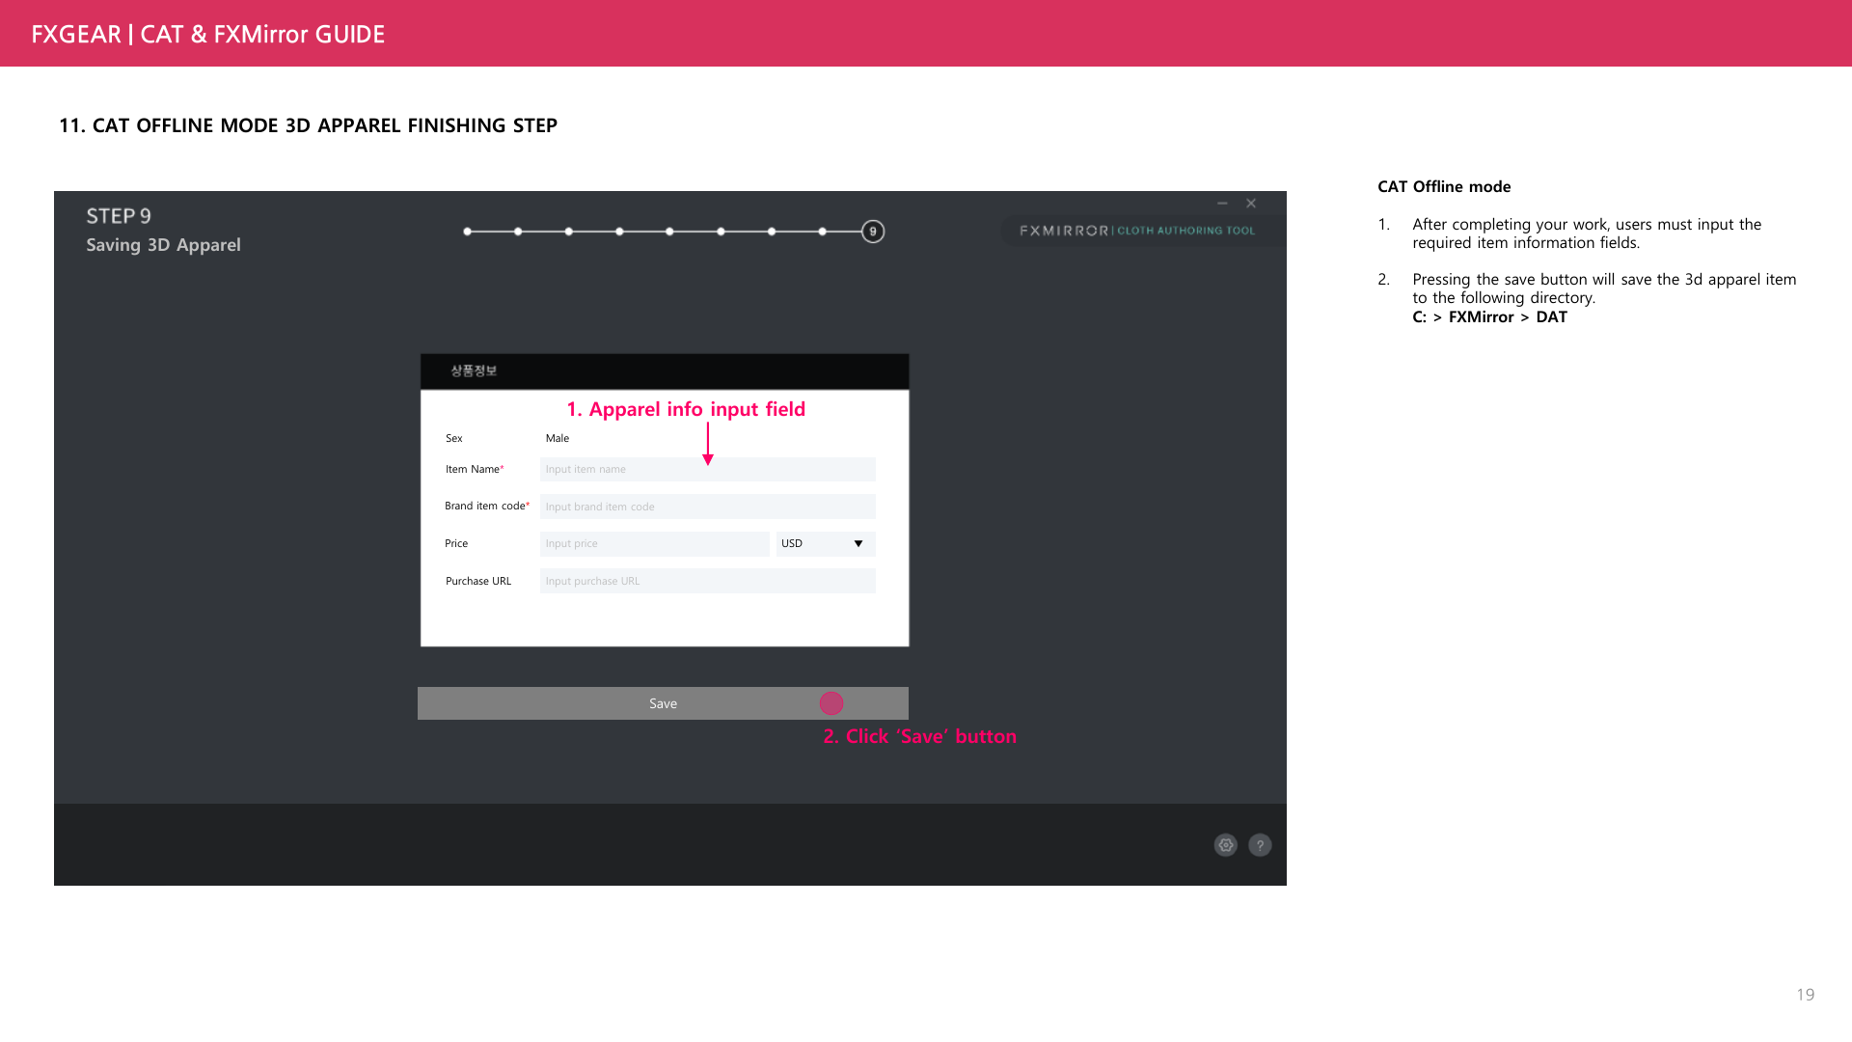Click the eighth step dot before 9
Viewport: 1852px width, 1042px height.
[x=822, y=232]
